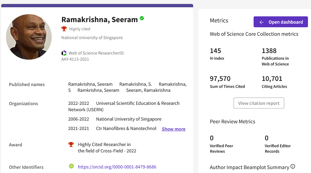
Task: Click the green verified checkmark badge
Action: 142,18
